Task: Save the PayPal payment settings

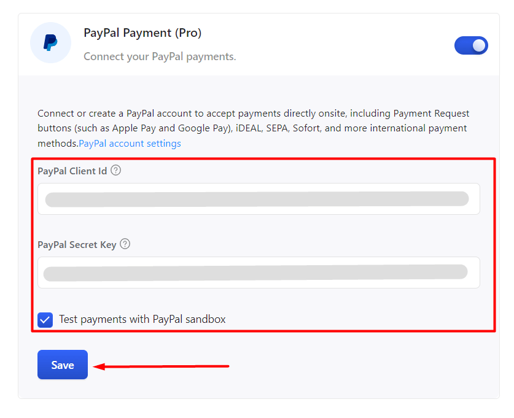Action: pos(63,365)
